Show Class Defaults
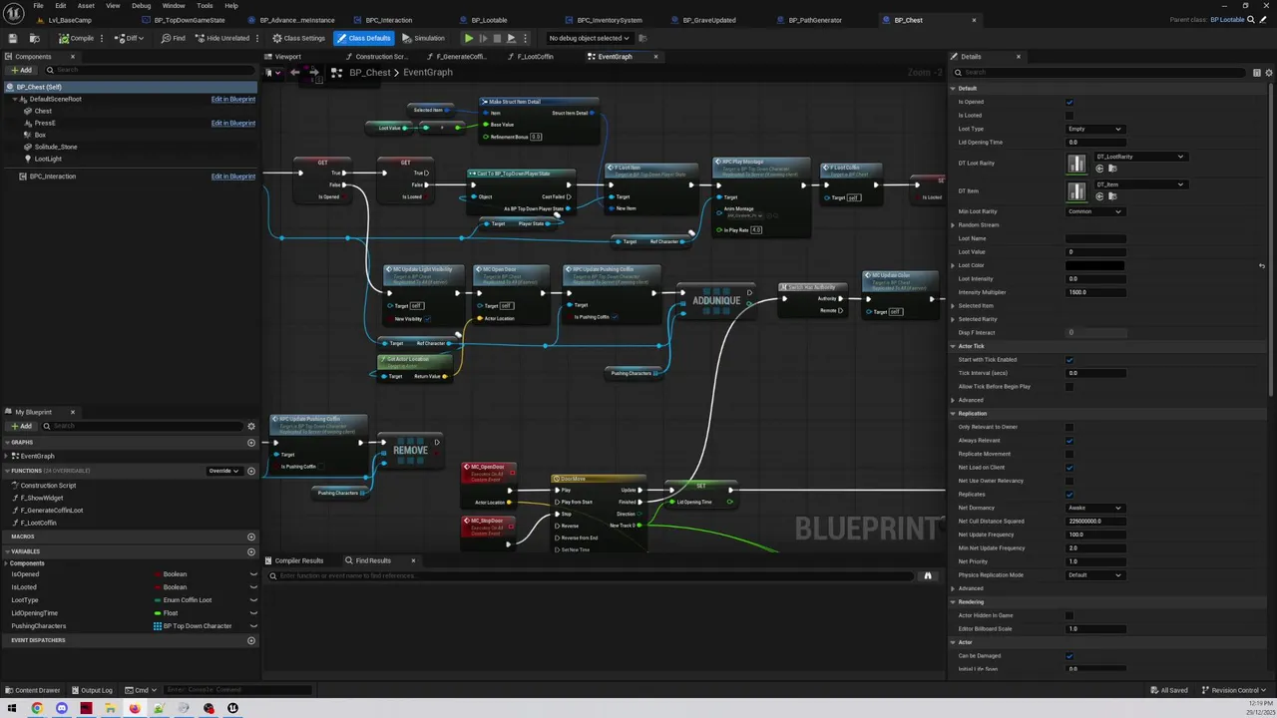The width and height of the screenshot is (1277, 718). 363,38
